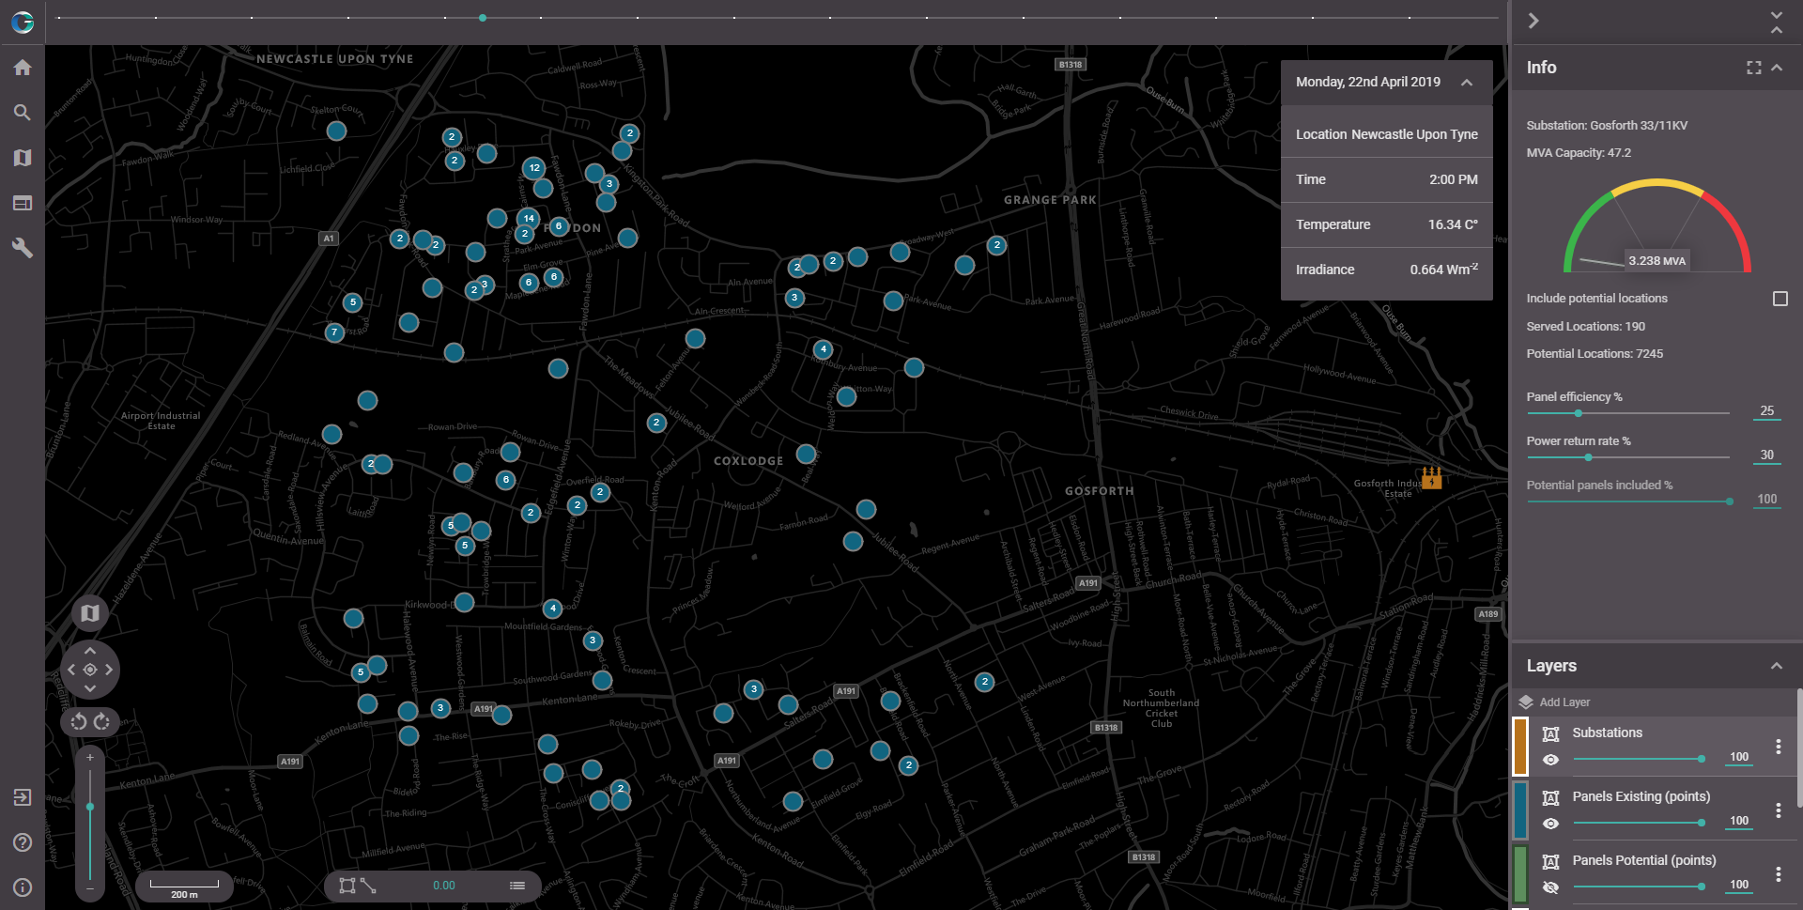The width and height of the screenshot is (1803, 910).
Task: Enable the Include potential locations checkbox
Action: tap(1780, 299)
